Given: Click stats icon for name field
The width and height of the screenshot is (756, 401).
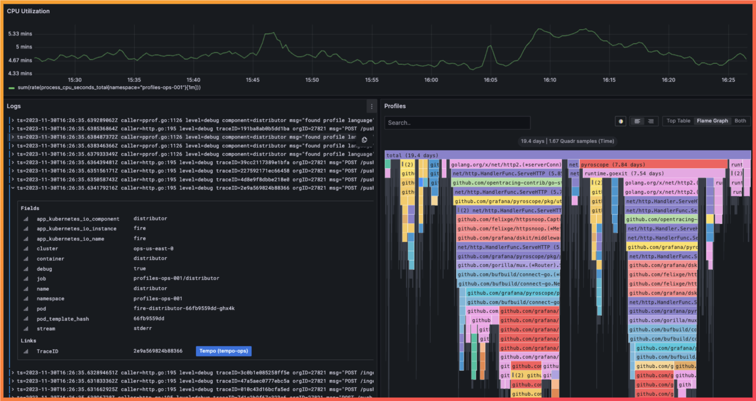Looking at the screenshot, I should click(26, 289).
